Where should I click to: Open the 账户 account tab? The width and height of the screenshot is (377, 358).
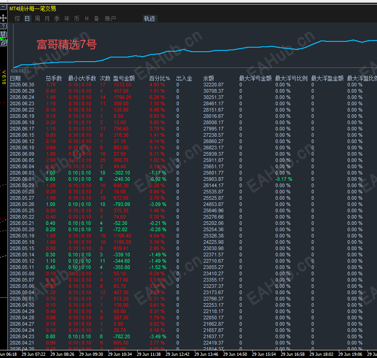pos(110,18)
